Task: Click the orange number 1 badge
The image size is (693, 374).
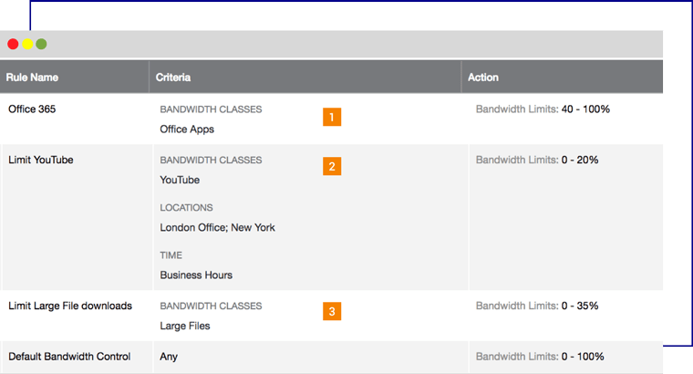Action: point(331,118)
